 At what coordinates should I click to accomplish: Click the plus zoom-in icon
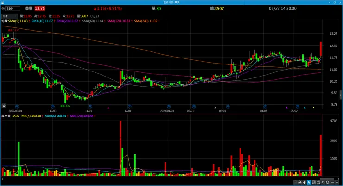pos(337,182)
